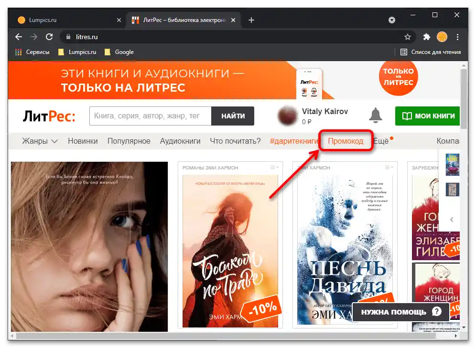Image resolution: width=476 pixels, height=348 pixels.
Task: Click the Романы Эми Хармон heading
Action: point(210,168)
